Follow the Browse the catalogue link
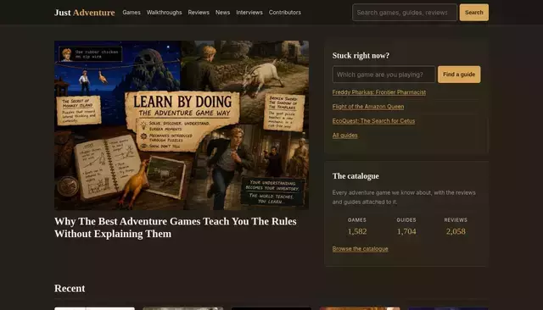543x310 pixels. click(360, 249)
